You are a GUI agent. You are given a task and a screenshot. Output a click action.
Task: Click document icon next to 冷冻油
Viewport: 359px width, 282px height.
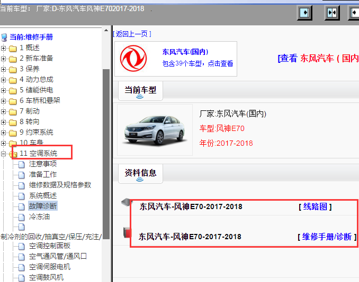click(22, 217)
